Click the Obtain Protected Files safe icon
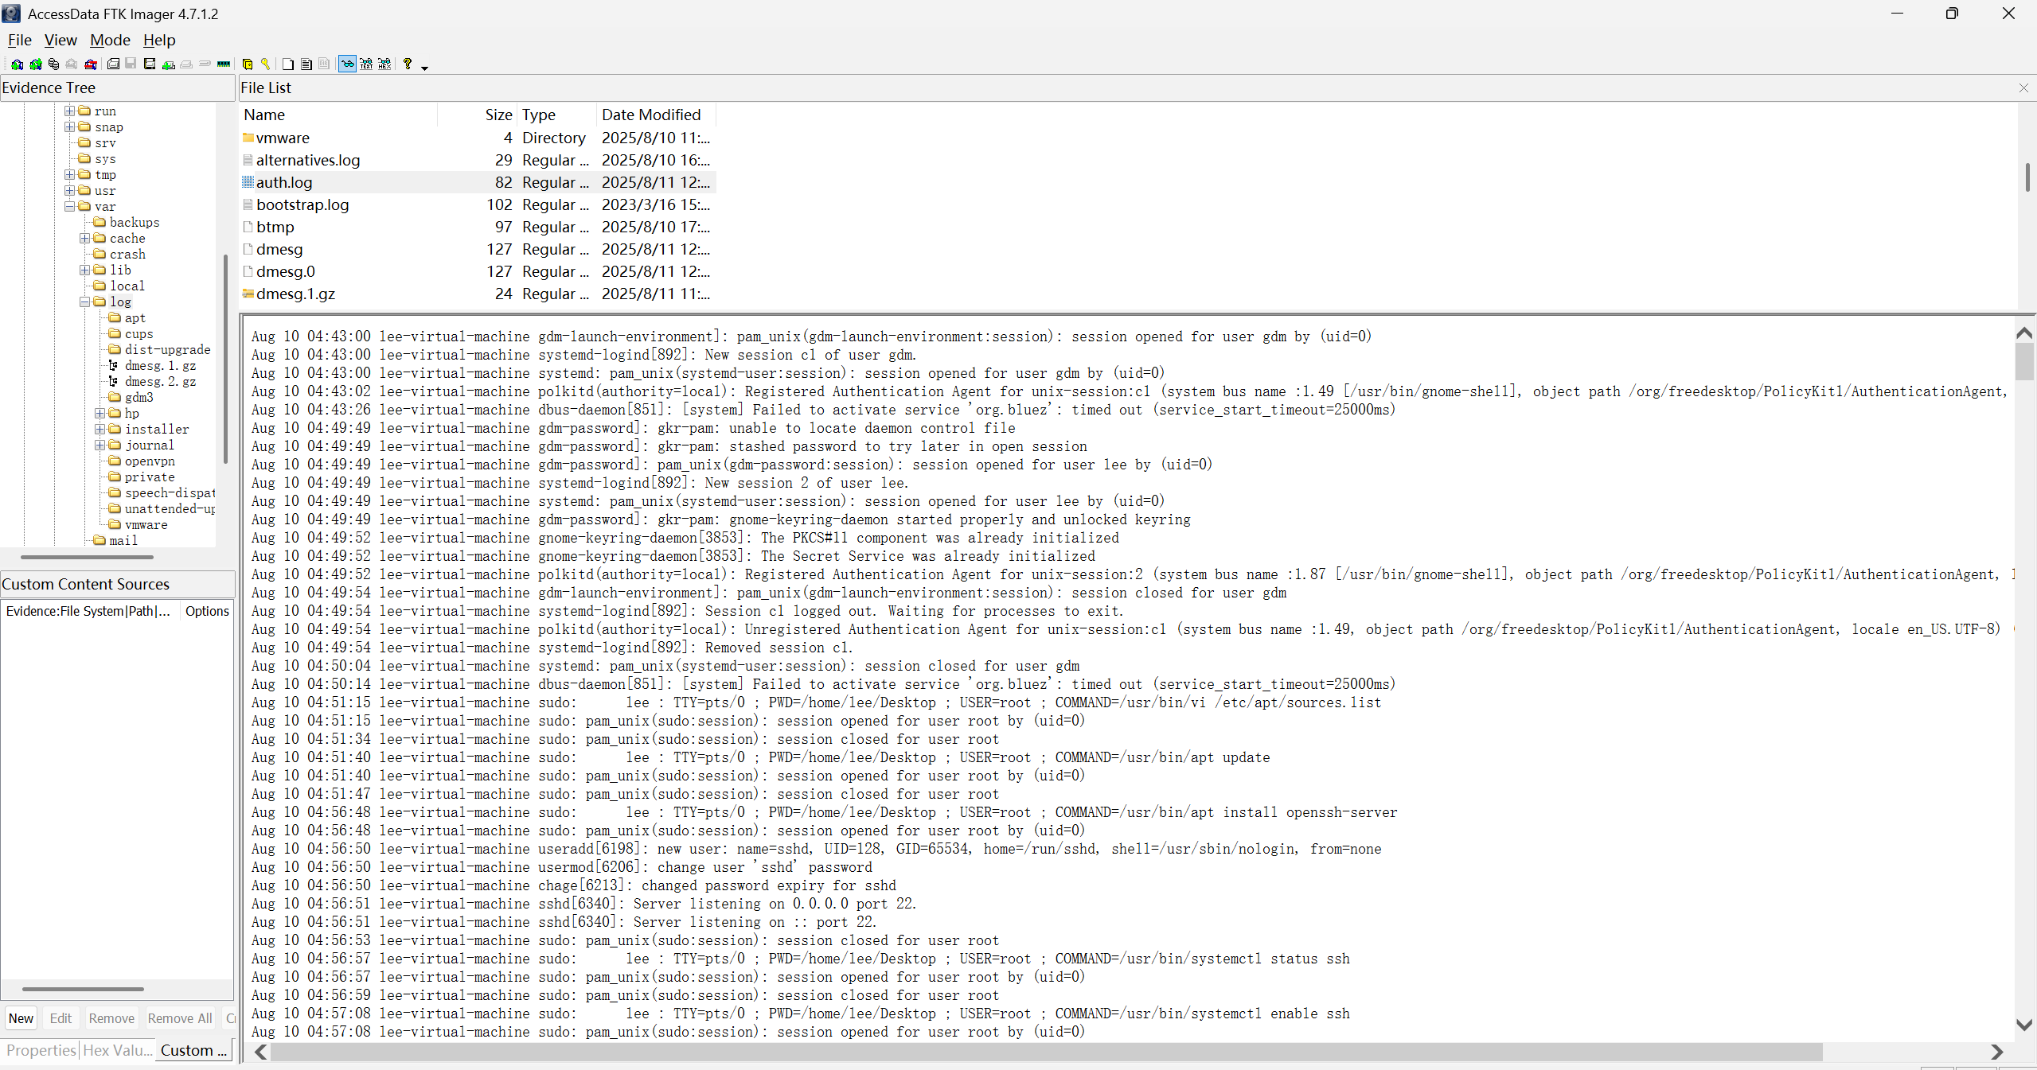 [x=248, y=64]
